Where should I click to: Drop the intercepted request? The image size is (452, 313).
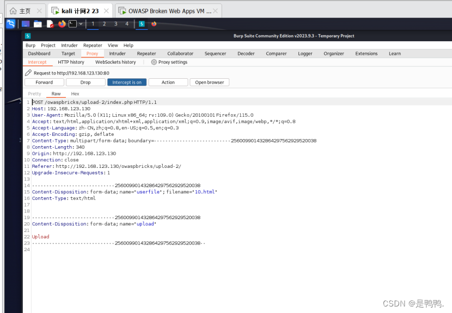click(x=85, y=82)
